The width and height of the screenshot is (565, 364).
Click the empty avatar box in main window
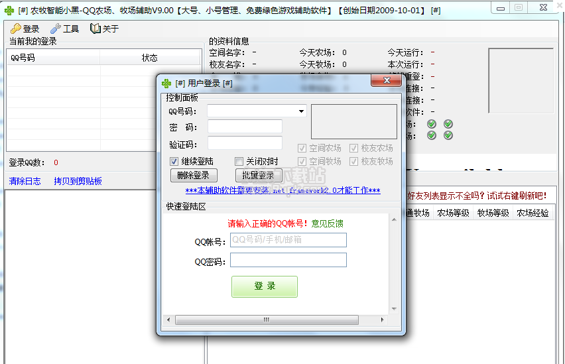[521, 81]
